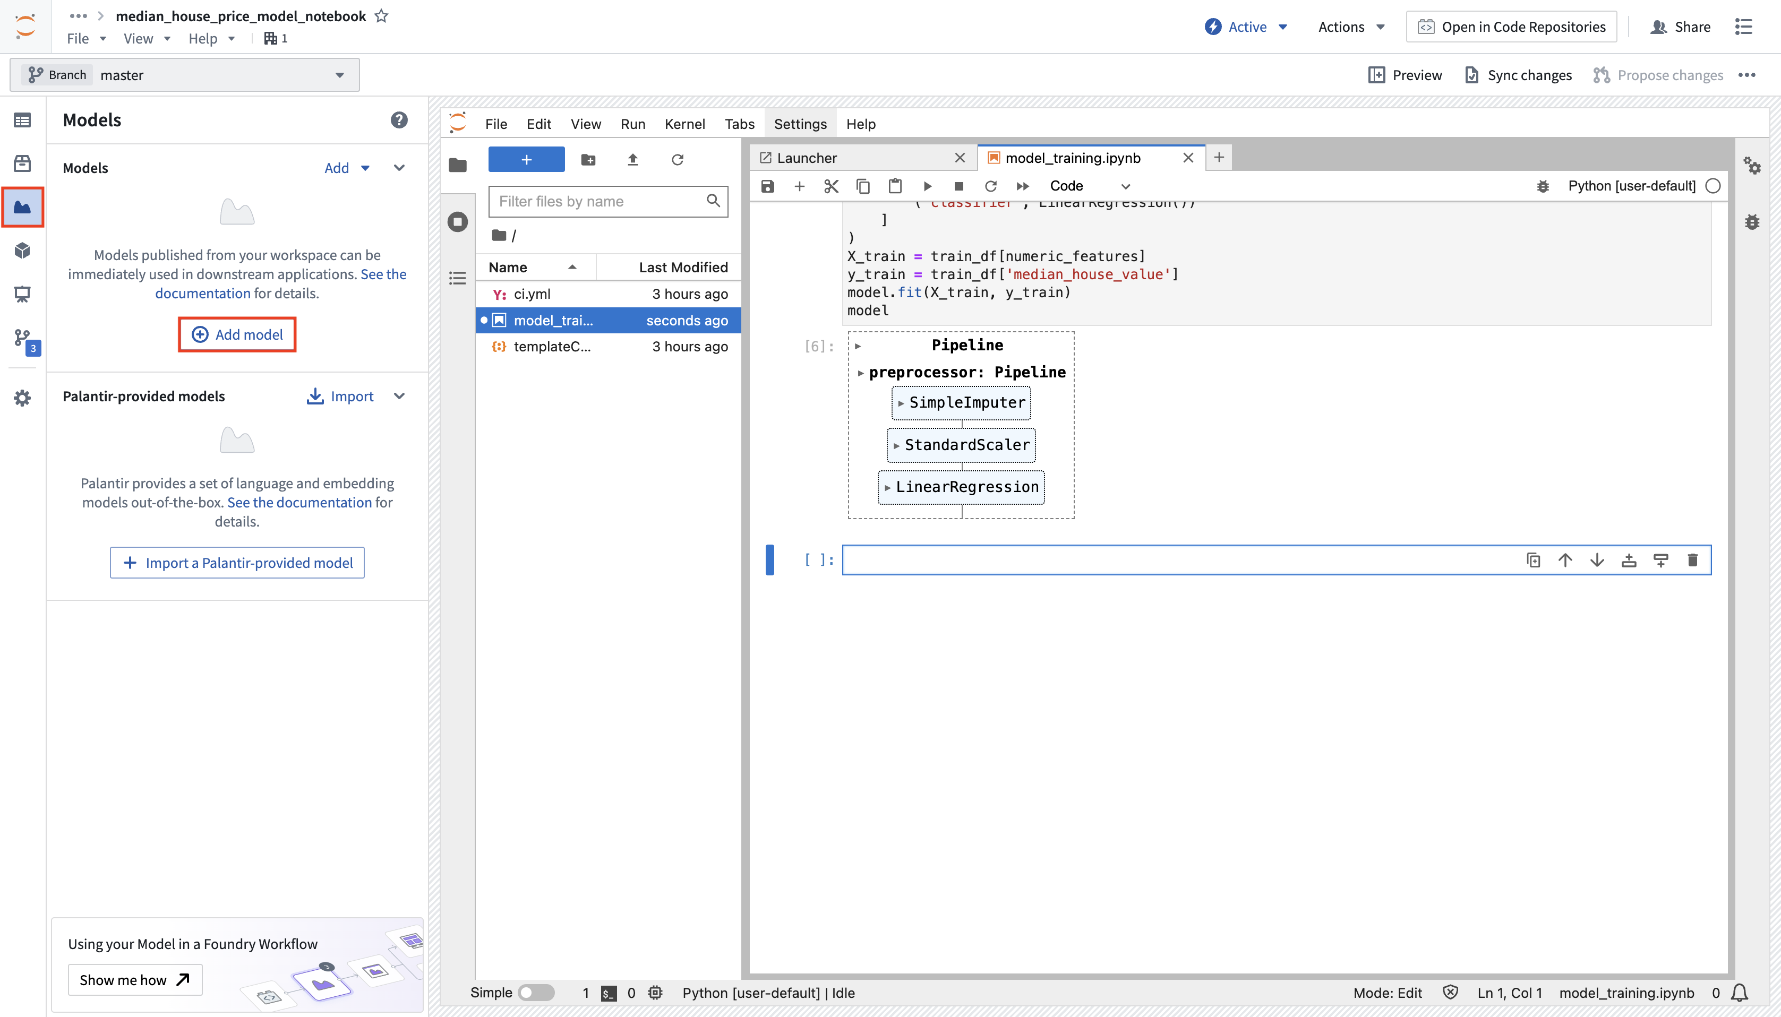Click Import a Palantir-provided model
This screenshot has width=1781, height=1017.
tap(237, 562)
